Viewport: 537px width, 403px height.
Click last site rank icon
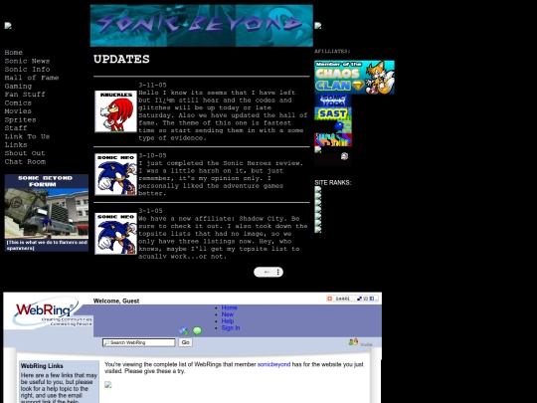318,230
